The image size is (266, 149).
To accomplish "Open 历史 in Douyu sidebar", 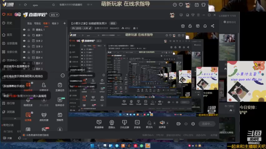I will coord(7,23).
